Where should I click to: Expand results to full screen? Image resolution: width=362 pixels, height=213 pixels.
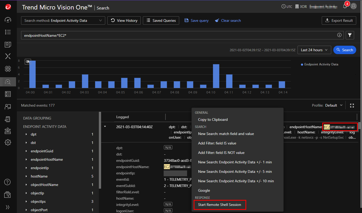tap(352, 106)
